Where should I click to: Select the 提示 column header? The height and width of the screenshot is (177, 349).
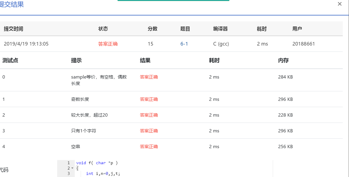point(76,60)
